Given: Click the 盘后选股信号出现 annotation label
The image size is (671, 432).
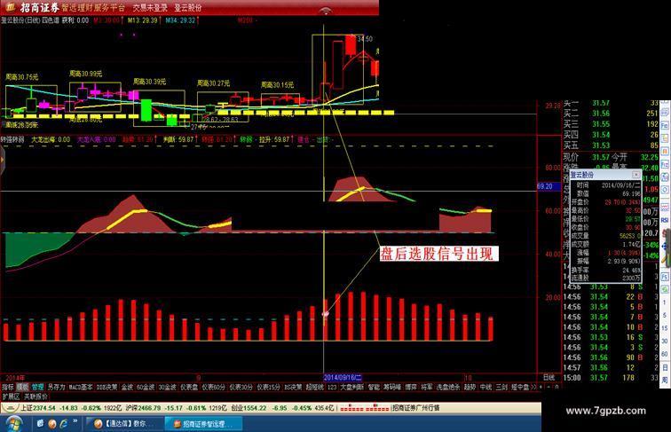Looking at the screenshot, I should [x=439, y=254].
